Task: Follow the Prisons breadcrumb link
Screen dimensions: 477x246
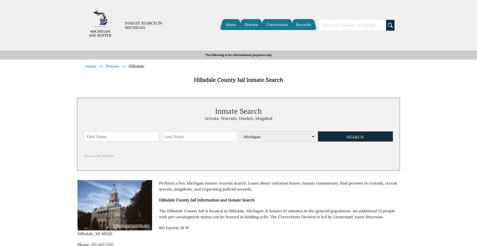Action: [x=112, y=66]
